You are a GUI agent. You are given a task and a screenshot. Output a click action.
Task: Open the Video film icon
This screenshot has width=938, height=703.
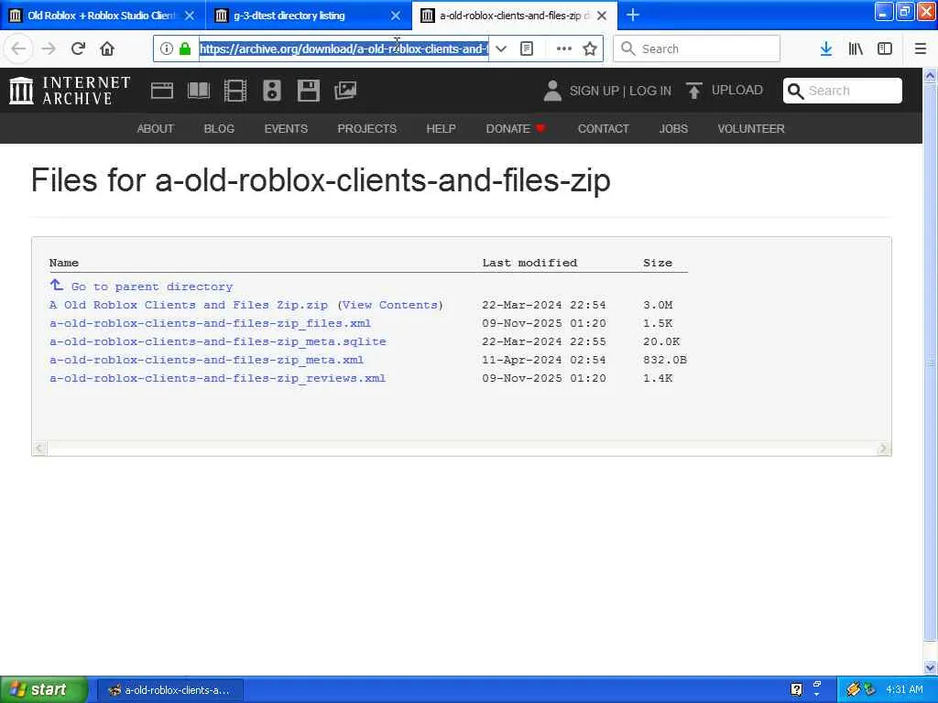click(235, 91)
